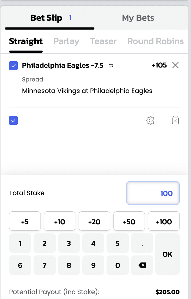Click the swap arrows icon beside Eagles -7.5
The height and width of the screenshot is (299, 191).
(111, 65)
